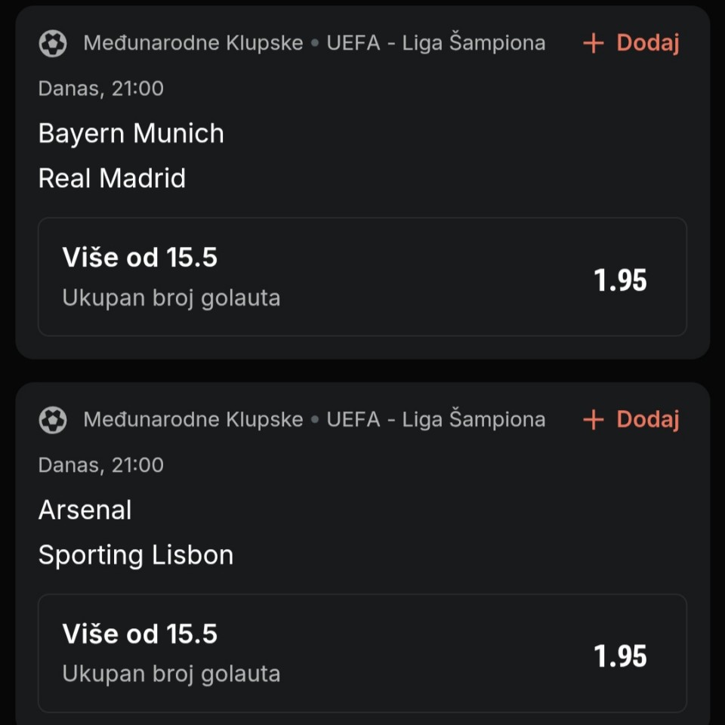Tap 1.95 odds for Arsenal vs Sporting Lisbon

point(620,656)
